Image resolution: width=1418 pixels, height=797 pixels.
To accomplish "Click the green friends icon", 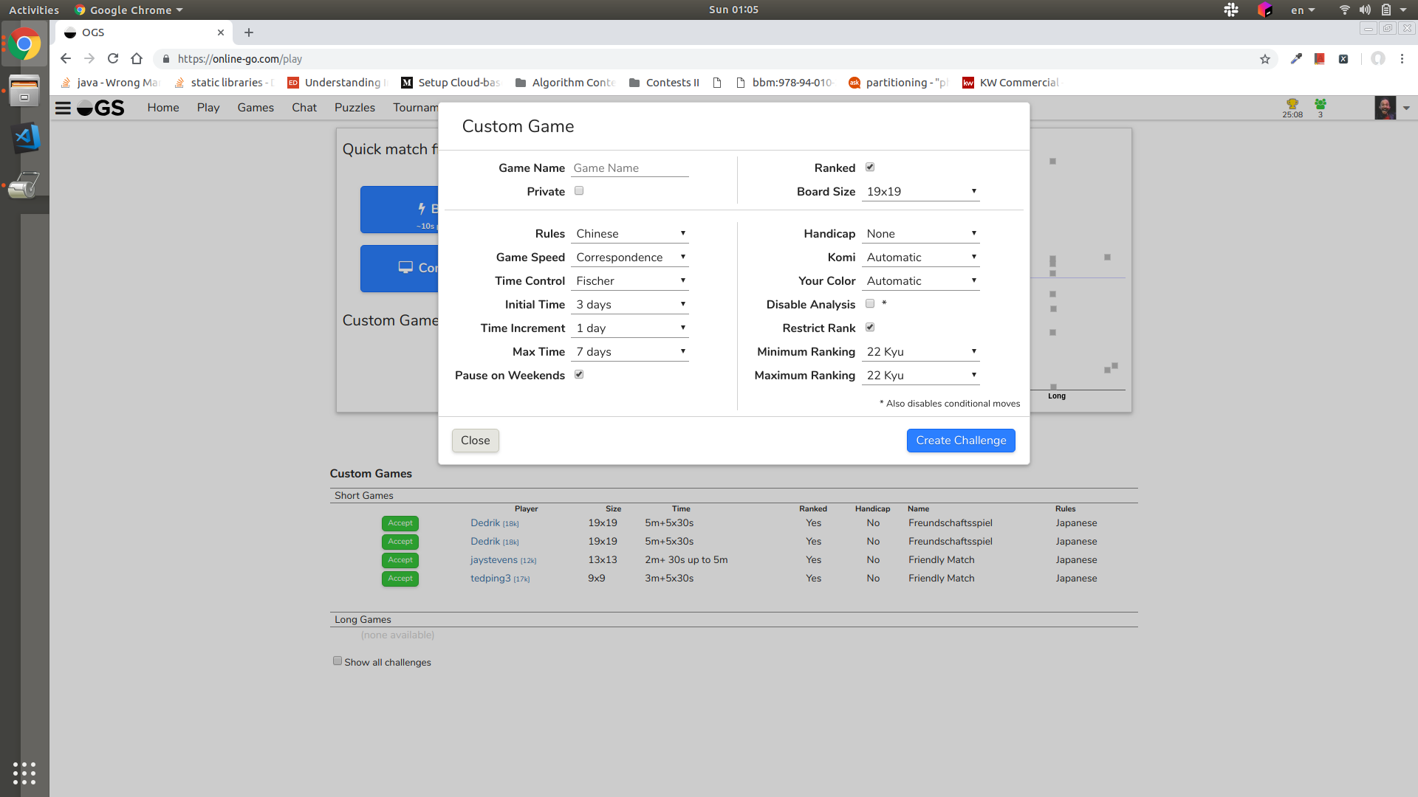I will [1320, 105].
